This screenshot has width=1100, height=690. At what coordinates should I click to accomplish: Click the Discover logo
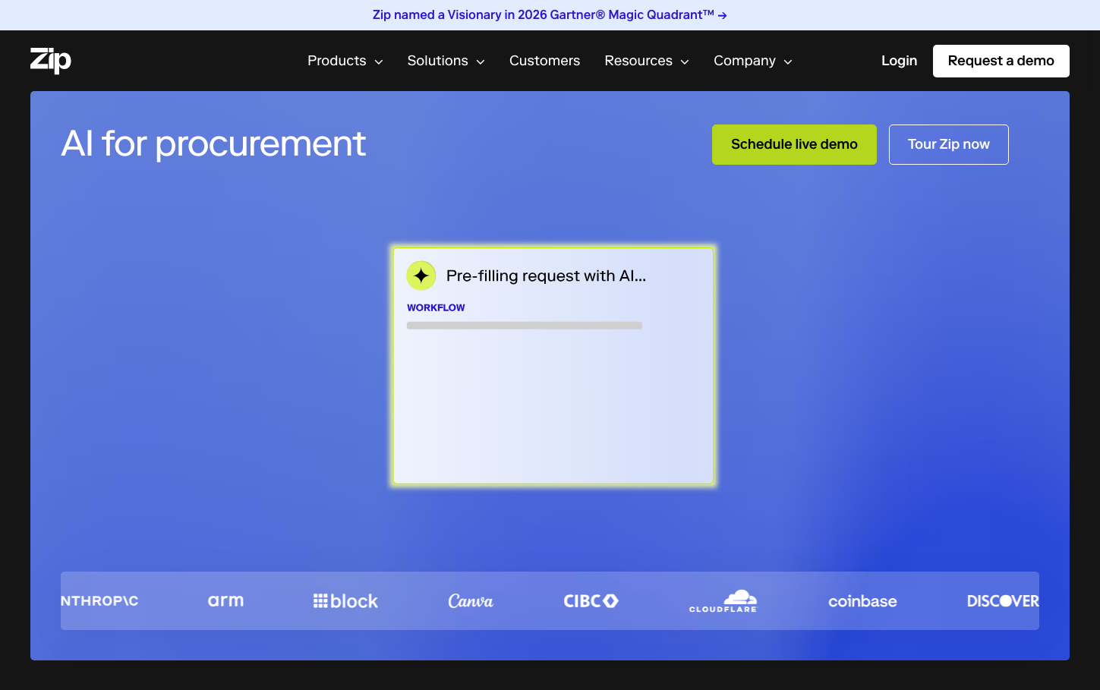(1002, 600)
